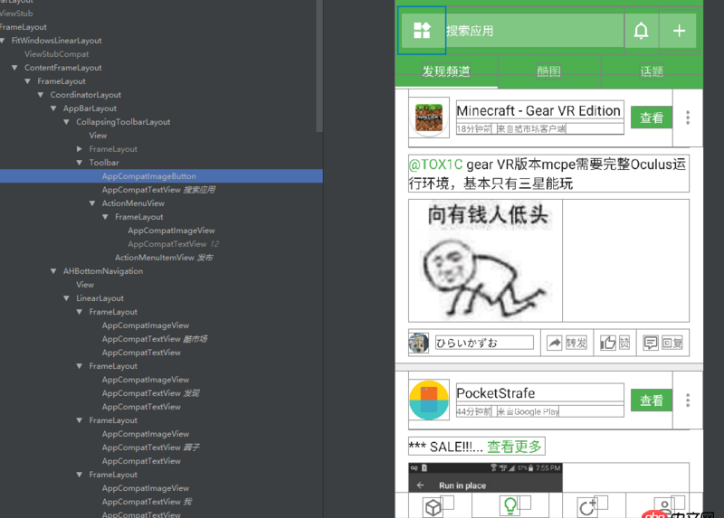Open overflow menu on Minecraft card
Viewport: 724px width, 518px height.
point(688,118)
